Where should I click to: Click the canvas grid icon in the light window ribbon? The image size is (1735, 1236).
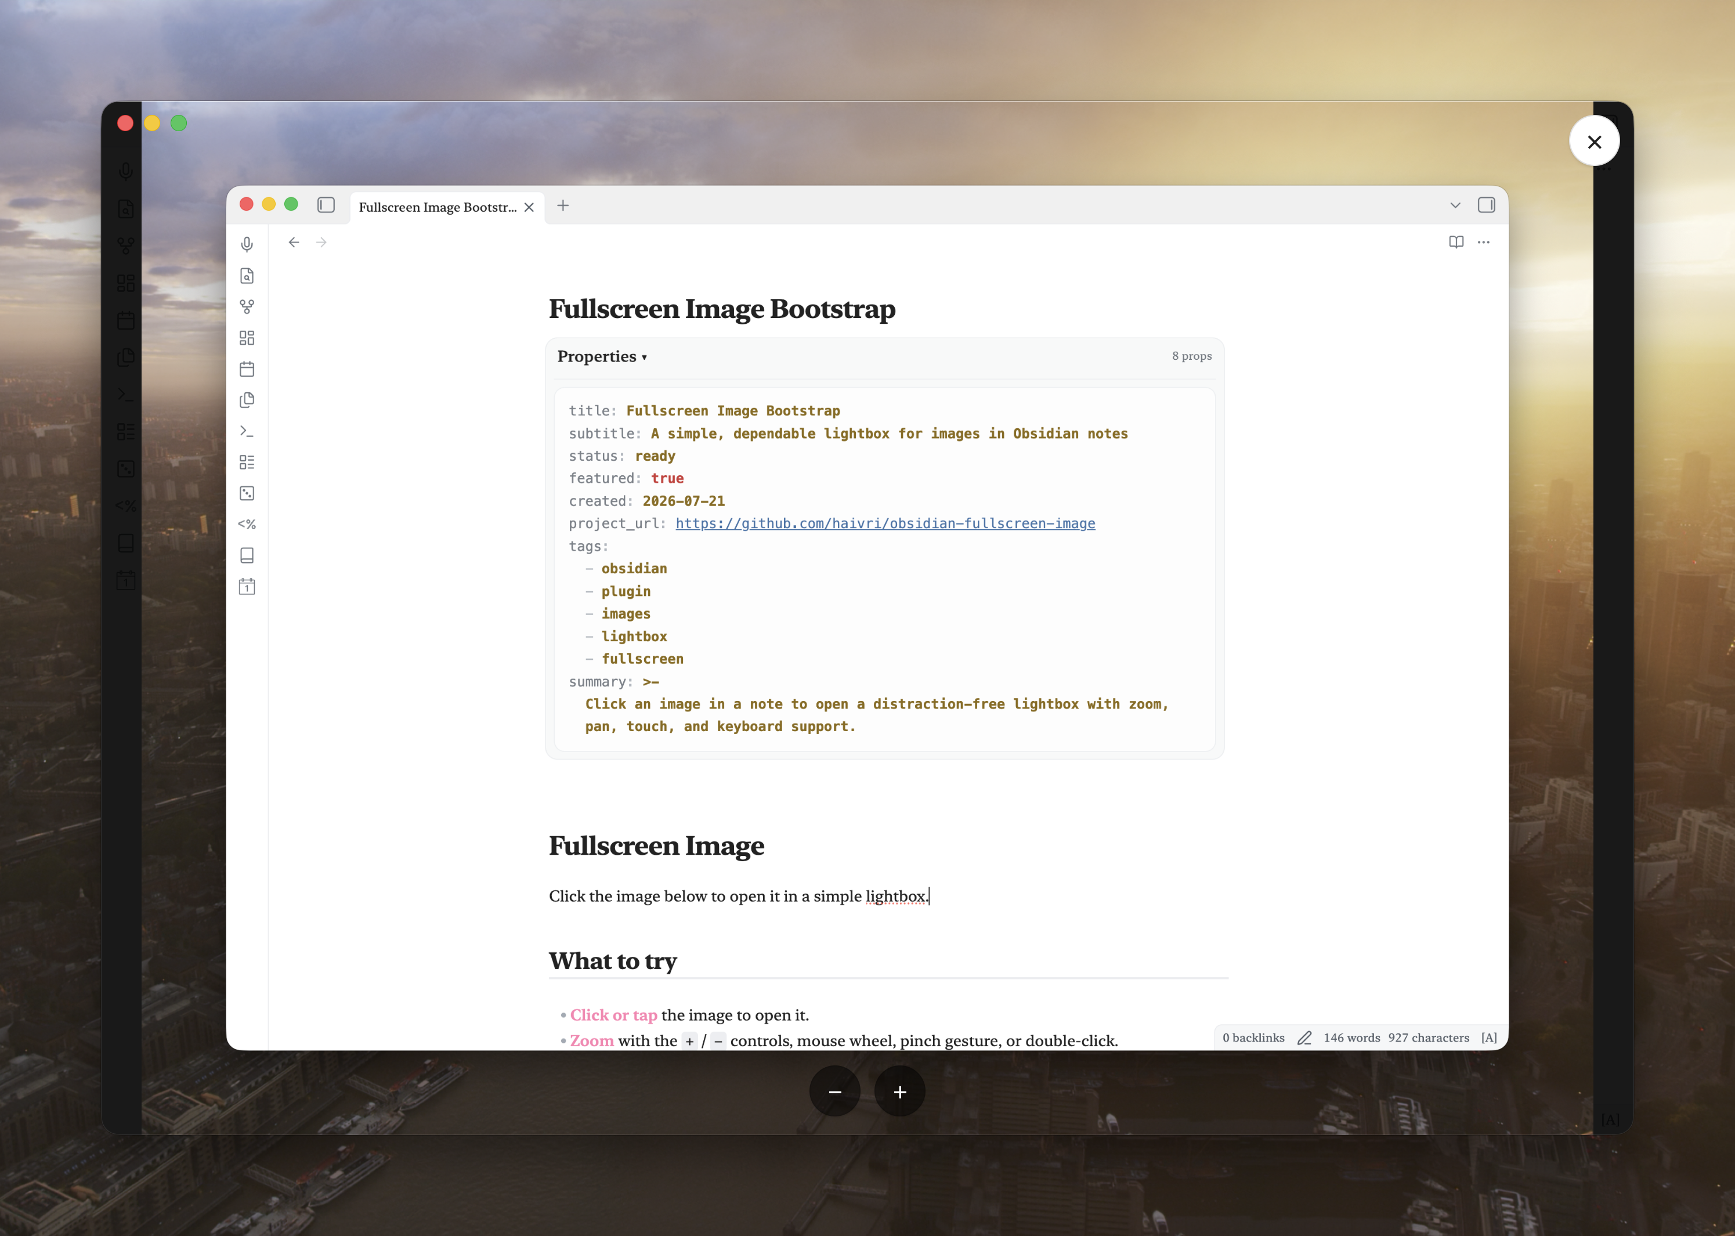247,338
